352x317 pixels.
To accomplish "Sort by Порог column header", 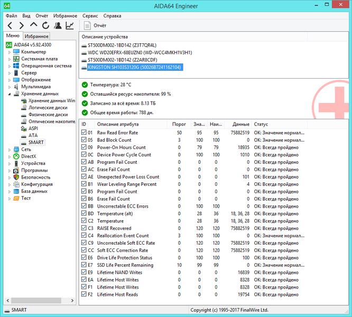I will click(x=179, y=124).
